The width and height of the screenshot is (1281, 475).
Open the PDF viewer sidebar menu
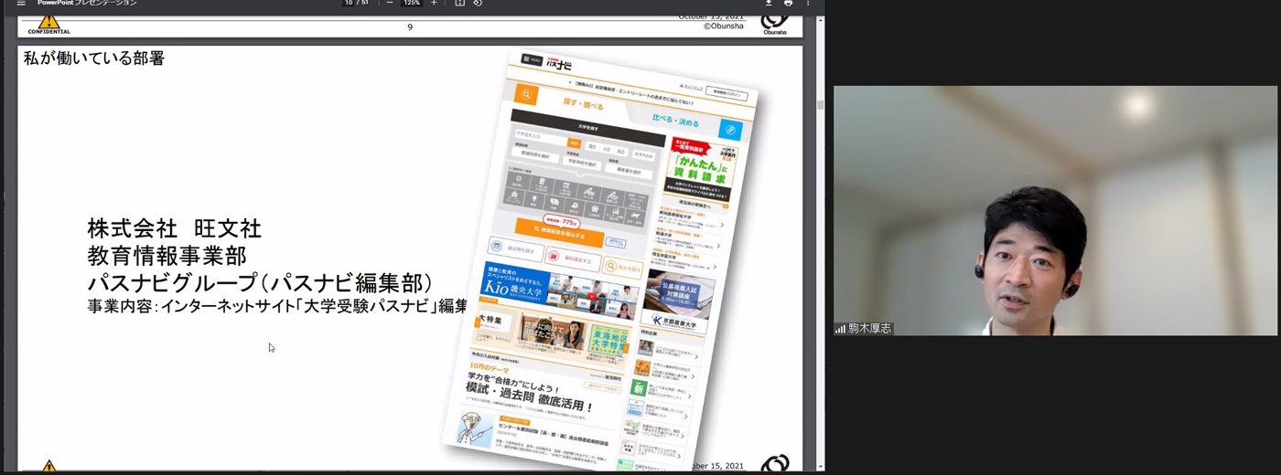(21, 4)
